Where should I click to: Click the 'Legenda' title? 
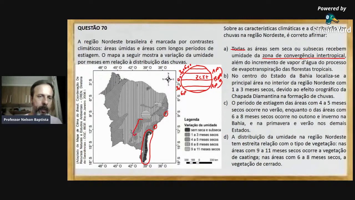192,119
